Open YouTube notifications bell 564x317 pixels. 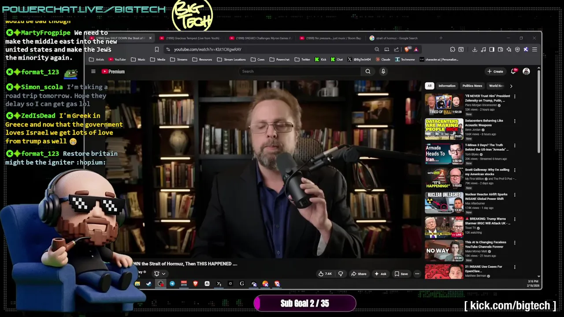click(x=513, y=71)
